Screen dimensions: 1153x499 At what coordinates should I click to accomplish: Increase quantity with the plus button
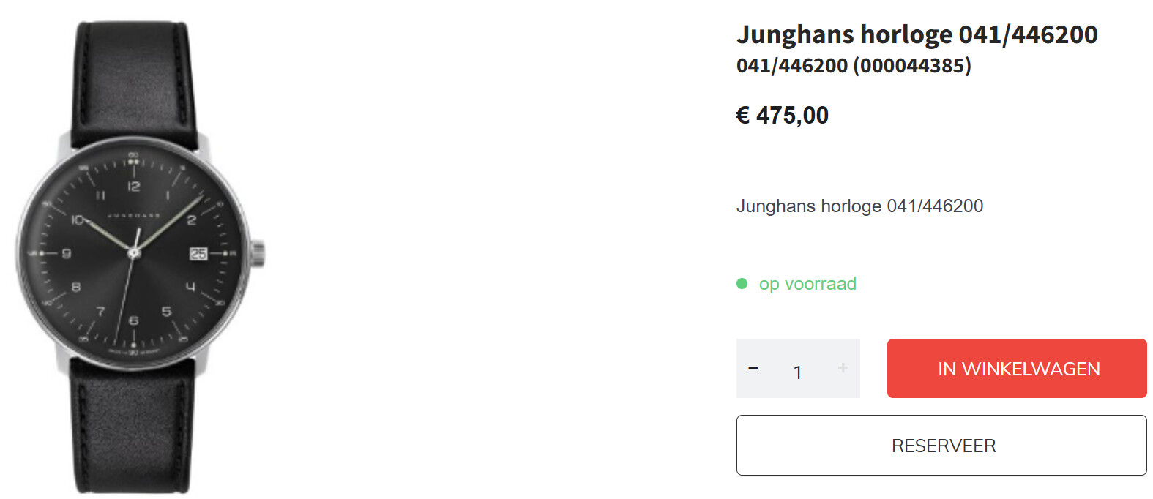click(843, 368)
